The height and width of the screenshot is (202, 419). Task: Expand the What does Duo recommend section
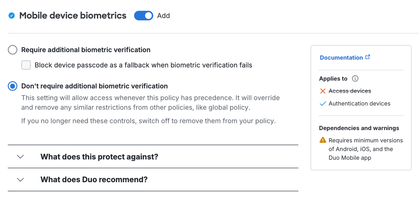pyautogui.click(x=94, y=180)
